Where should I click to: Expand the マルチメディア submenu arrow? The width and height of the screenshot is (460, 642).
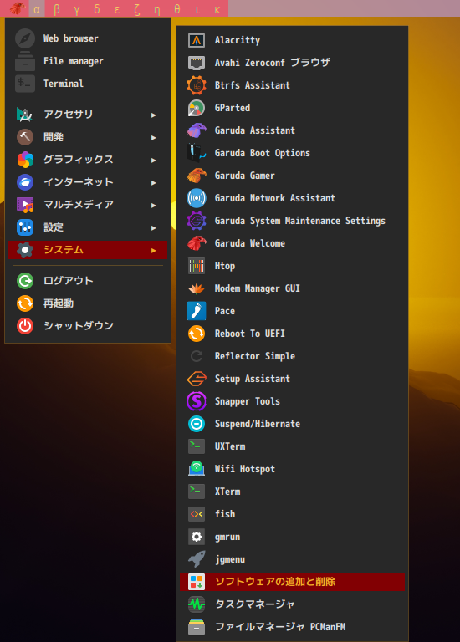point(154,205)
